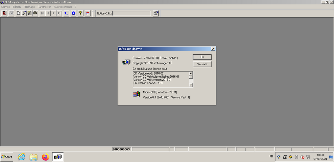The image size is (334, 162).
Task: Click the icon right of Notice O.R. field
Action: (156, 13)
